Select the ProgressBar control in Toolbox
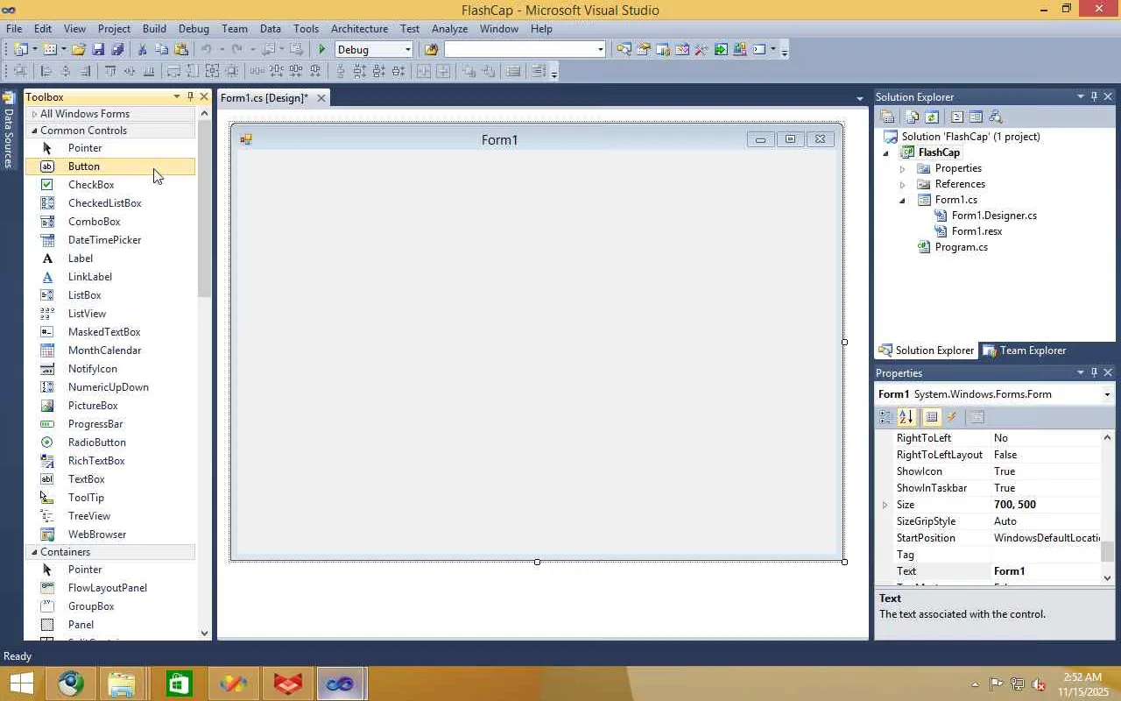Screen dimensions: 1121x701 tap(109, 424)
